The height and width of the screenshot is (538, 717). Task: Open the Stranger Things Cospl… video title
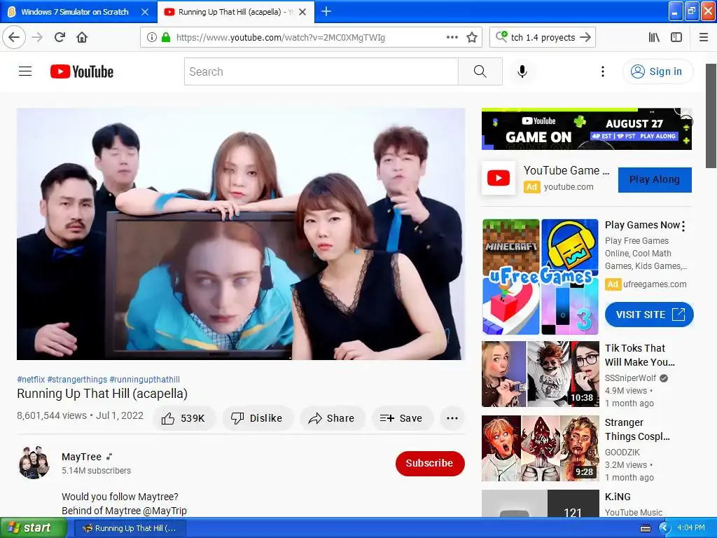(637, 429)
